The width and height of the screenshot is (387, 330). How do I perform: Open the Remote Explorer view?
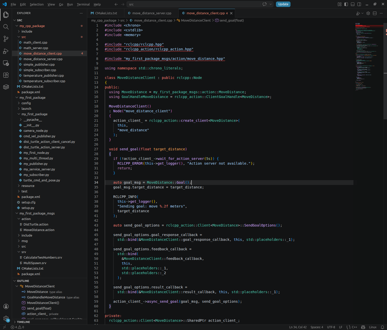tap(6, 63)
